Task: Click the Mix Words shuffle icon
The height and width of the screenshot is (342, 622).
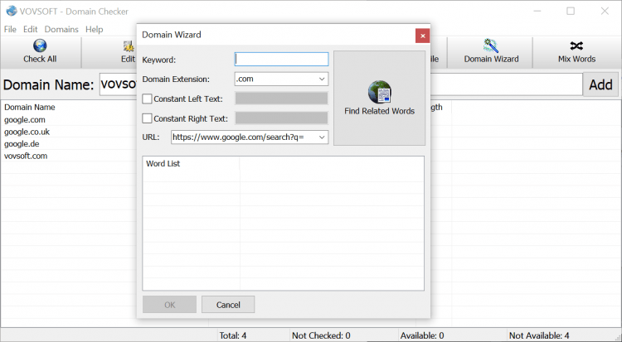Action: [x=576, y=46]
